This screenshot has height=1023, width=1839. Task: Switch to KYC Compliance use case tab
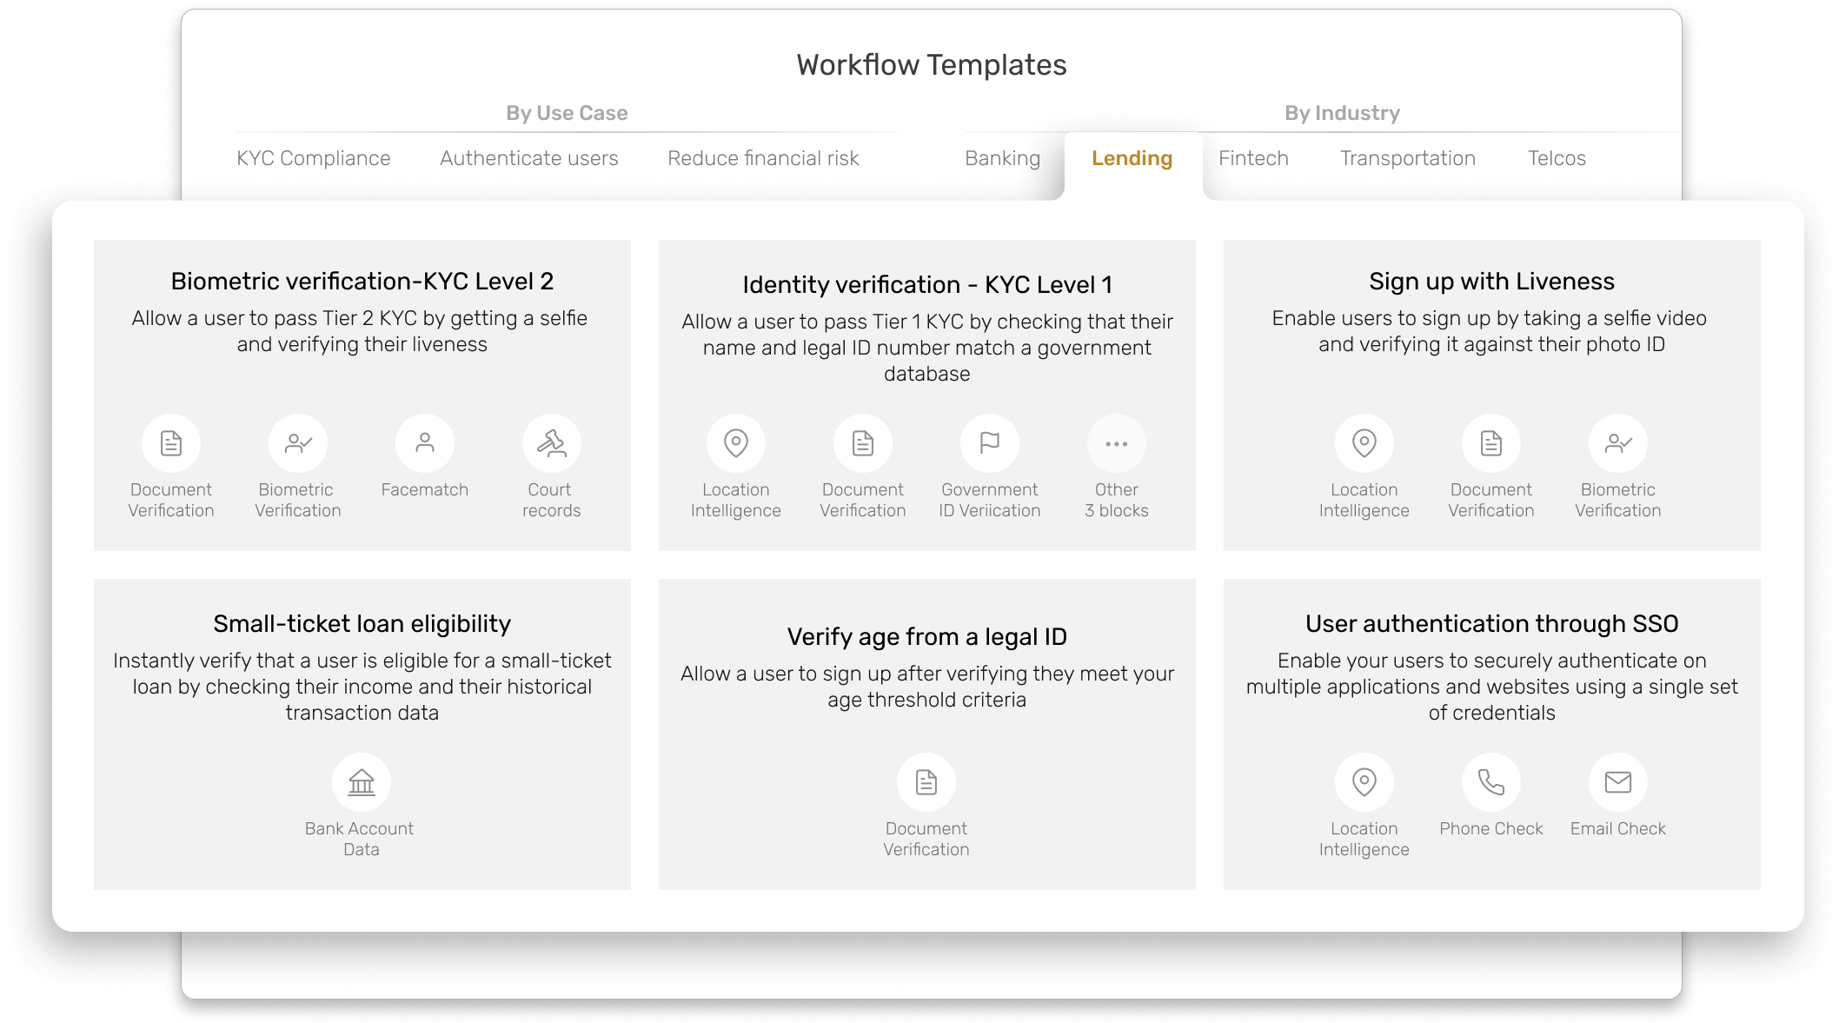click(x=313, y=158)
